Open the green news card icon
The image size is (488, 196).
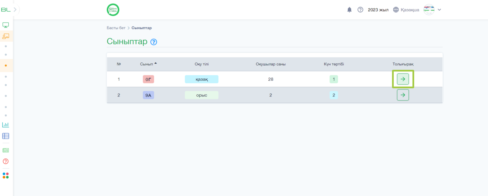[x=6, y=150]
